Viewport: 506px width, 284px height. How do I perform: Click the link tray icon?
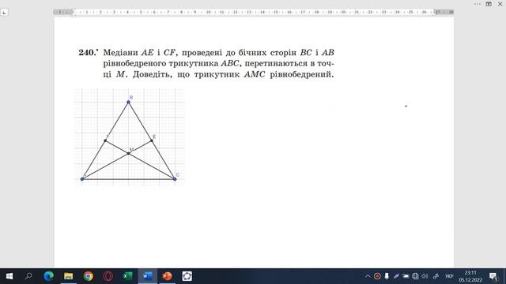point(436,276)
